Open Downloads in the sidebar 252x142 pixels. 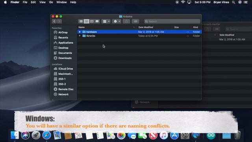pos(65,58)
